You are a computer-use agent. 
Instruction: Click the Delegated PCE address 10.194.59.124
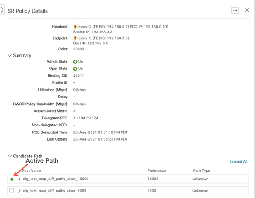click(x=86, y=118)
